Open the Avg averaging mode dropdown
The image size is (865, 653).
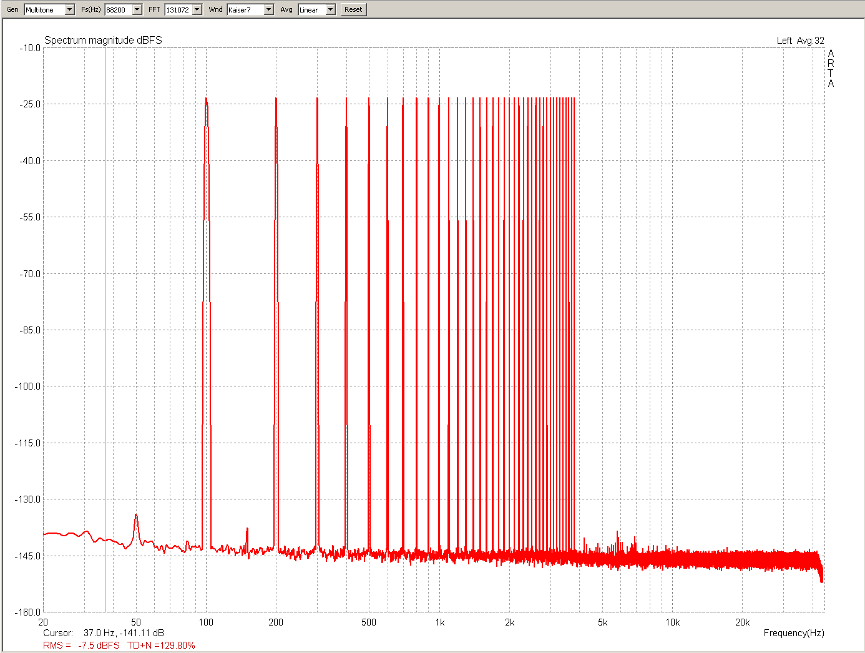pyautogui.click(x=317, y=9)
